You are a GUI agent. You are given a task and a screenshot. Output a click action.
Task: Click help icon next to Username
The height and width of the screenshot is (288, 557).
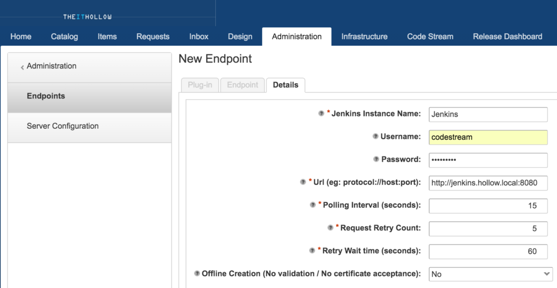point(375,137)
